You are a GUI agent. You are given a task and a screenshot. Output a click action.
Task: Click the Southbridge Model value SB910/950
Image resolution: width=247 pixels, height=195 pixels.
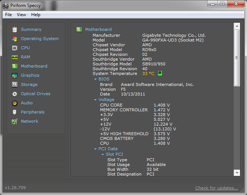[x=154, y=64]
